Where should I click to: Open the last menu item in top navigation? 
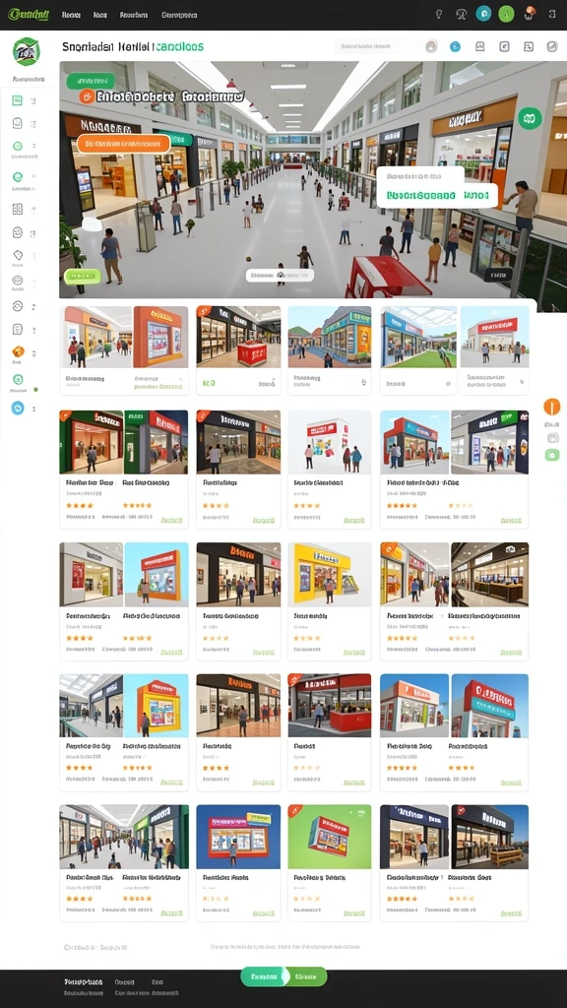point(179,15)
